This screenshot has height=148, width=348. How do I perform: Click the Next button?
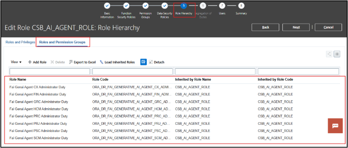pyautogui.click(x=296, y=27)
